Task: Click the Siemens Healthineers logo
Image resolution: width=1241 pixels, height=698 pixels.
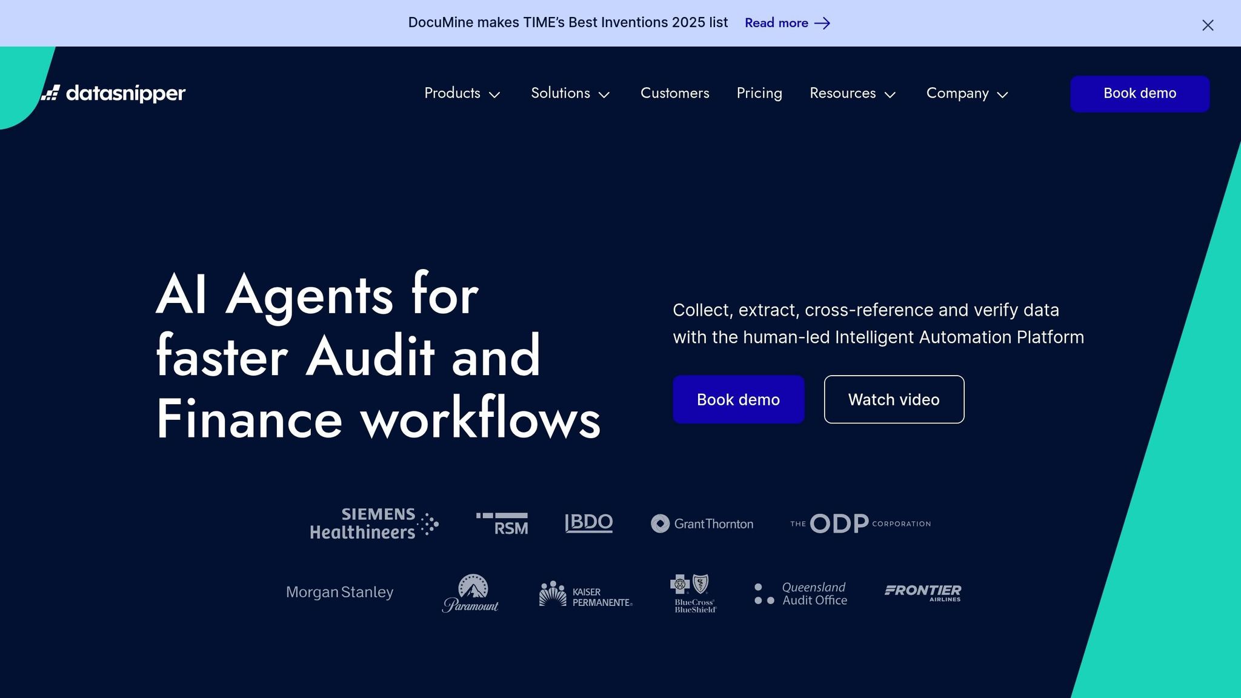Action: tap(374, 523)
